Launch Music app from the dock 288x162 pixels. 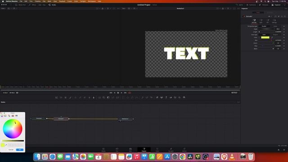click(x=136, y=157)
